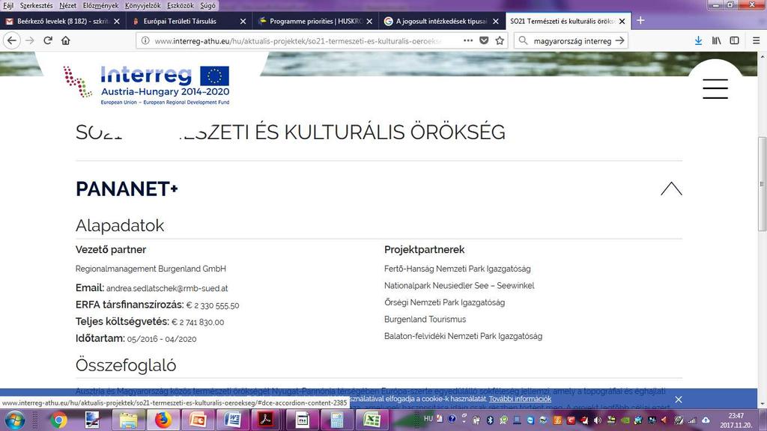Image resolution: width=767 pixels, height=431 pixels.
Task: Close the Európai Területi Társulás tab
Action: [x=243, y=21]
